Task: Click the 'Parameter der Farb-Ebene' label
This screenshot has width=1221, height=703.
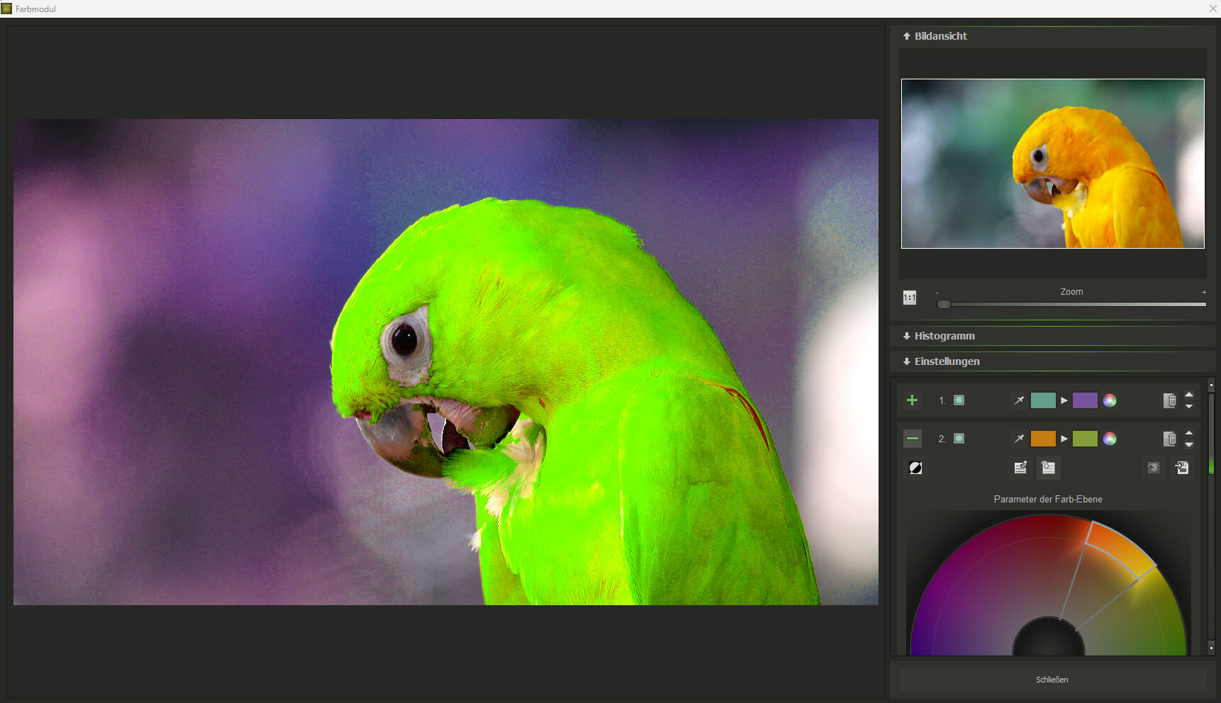Action: (x=1048, y=500)
